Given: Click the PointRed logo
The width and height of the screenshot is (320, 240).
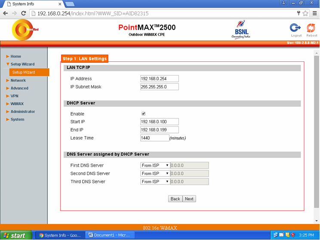Looking at the screenshot, I should point(25,30).
